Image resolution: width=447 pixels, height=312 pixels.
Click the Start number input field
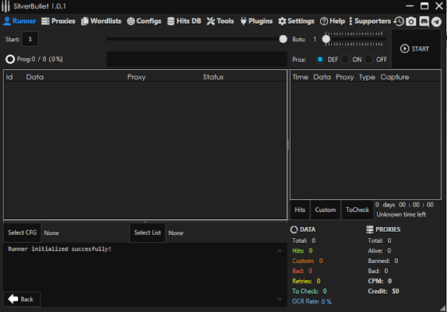pyautogui.click(x=30, y=39)
